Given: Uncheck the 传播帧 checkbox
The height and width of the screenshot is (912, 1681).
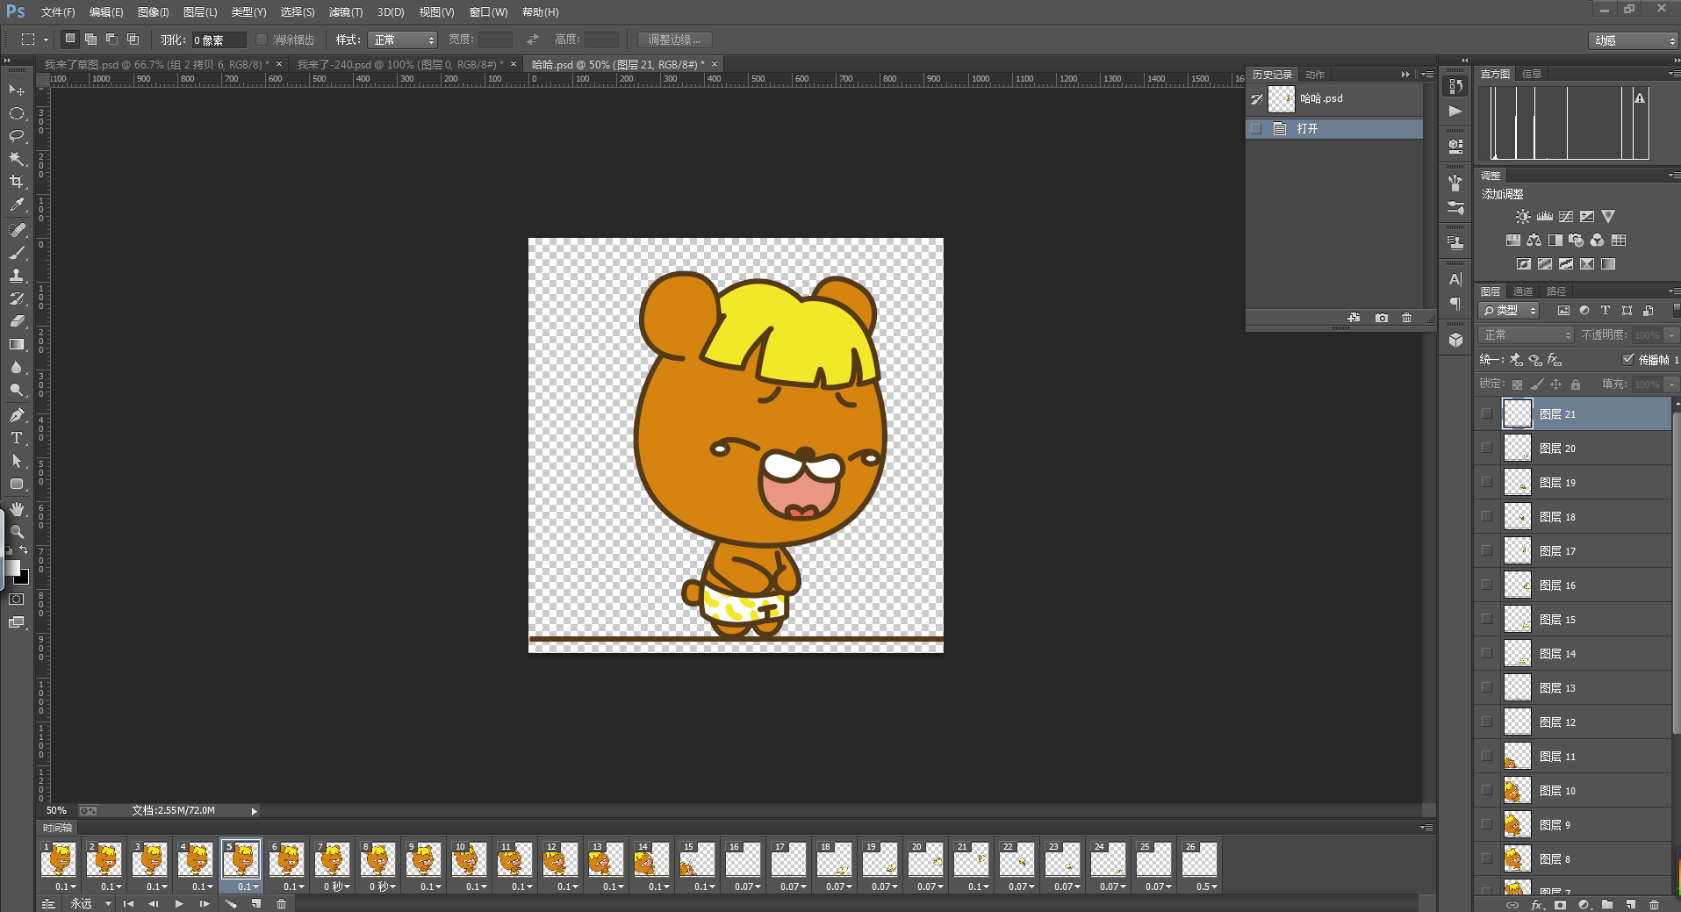Looking at the screenshot, I should (1628, 359).
